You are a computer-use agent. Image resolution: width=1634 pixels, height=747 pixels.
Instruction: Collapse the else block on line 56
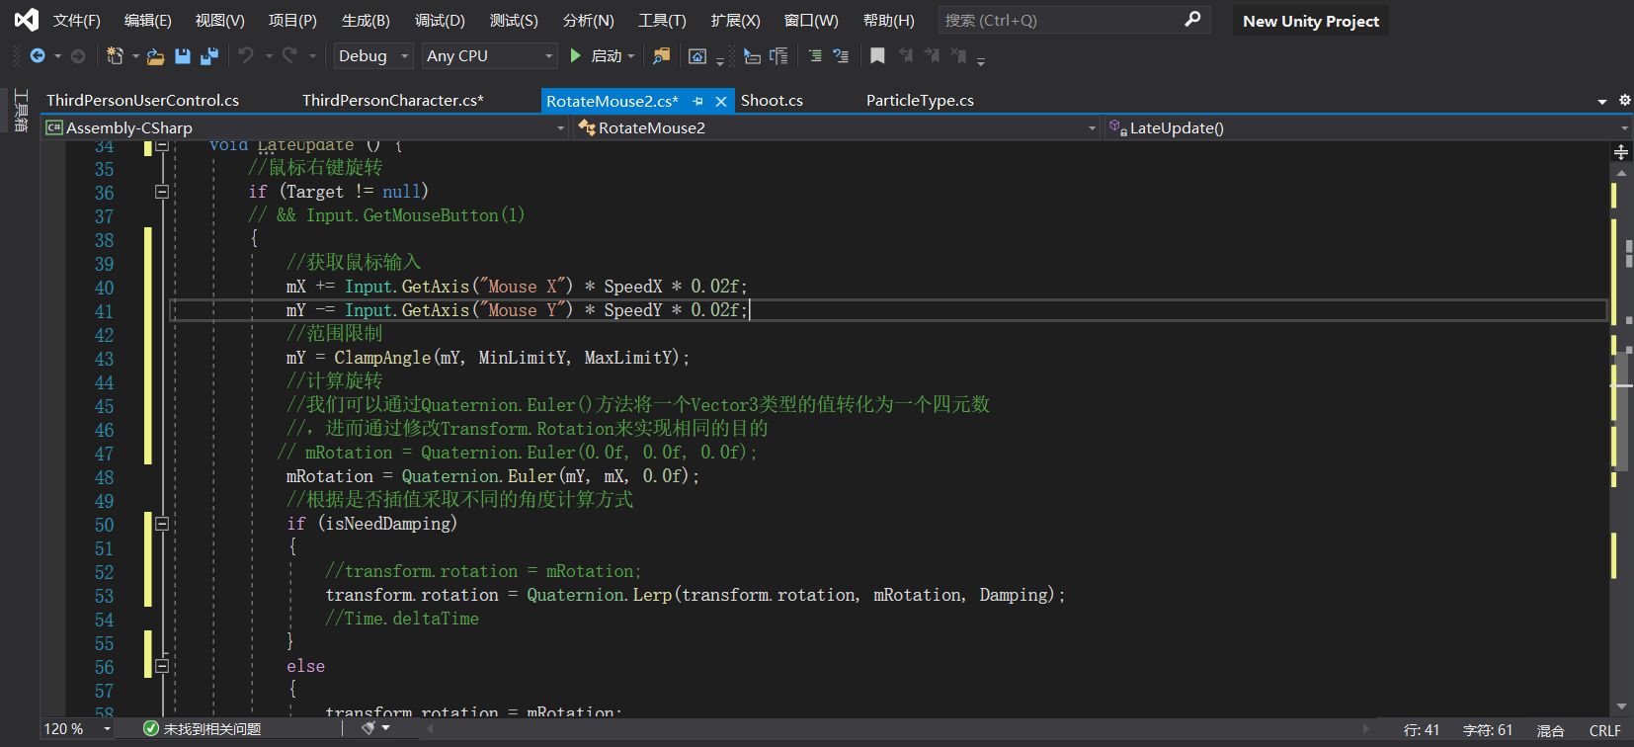162,666
